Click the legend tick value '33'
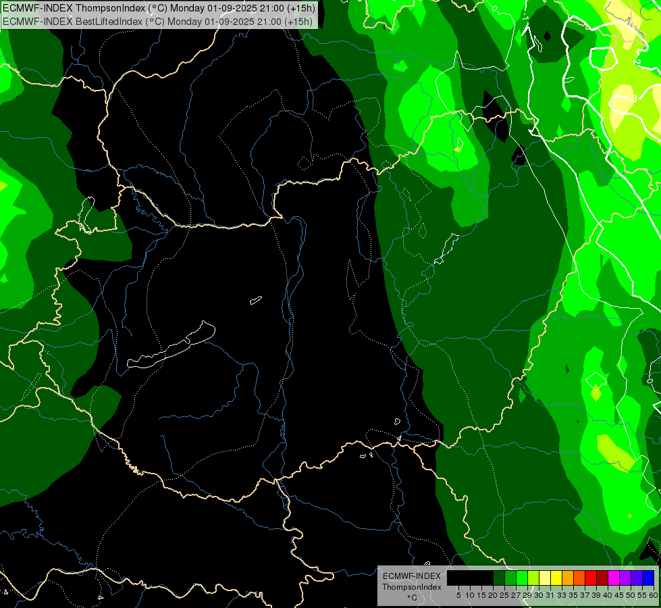The height and width of the screenshot is (608, 661). [562, 595]
